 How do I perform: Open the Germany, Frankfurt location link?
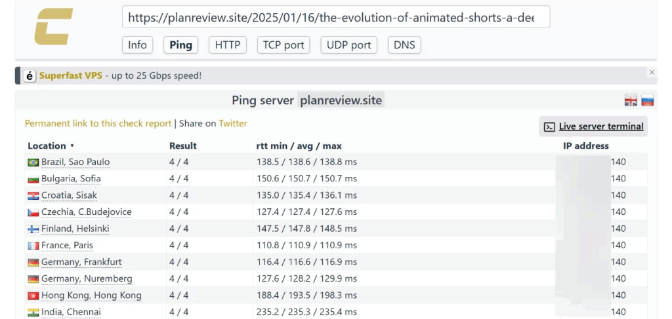click(x=81, y=262)
